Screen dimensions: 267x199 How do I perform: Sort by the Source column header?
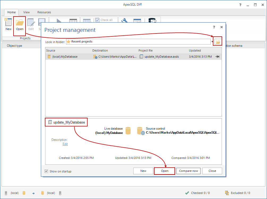tap(51, 50)
